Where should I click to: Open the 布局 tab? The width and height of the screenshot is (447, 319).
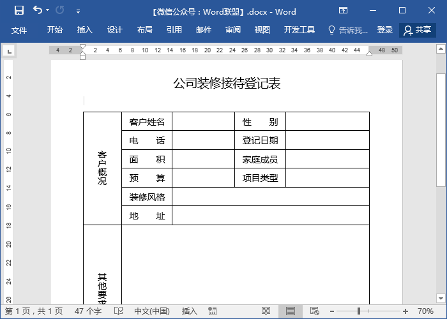coord(144,30)
